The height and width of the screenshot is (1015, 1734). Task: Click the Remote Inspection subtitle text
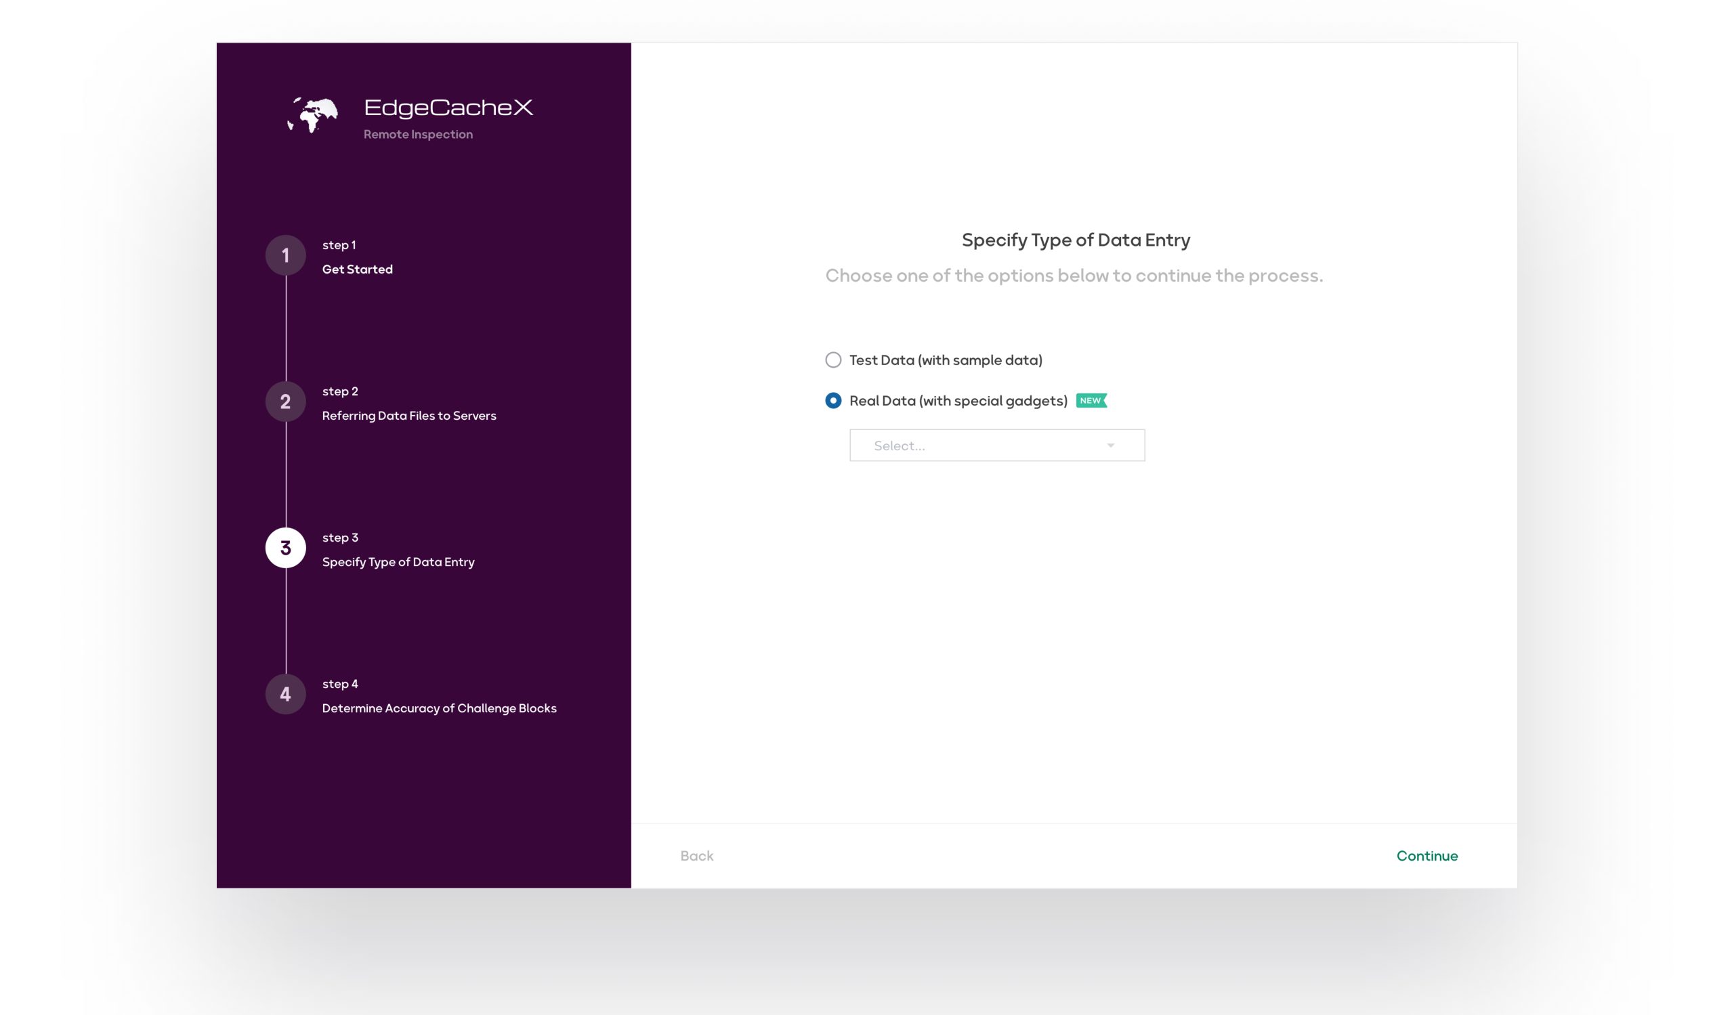pyautogui.click(x=418, y=135)
